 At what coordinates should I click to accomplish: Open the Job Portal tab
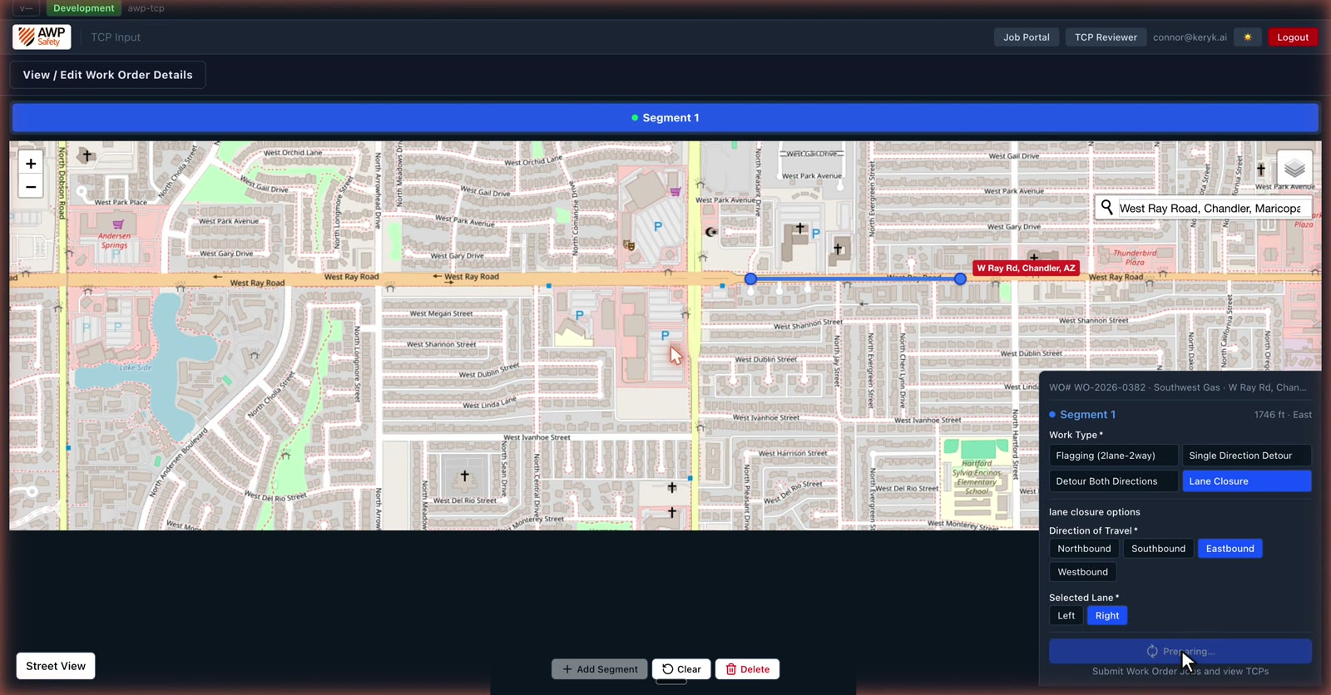[1026, 37]
